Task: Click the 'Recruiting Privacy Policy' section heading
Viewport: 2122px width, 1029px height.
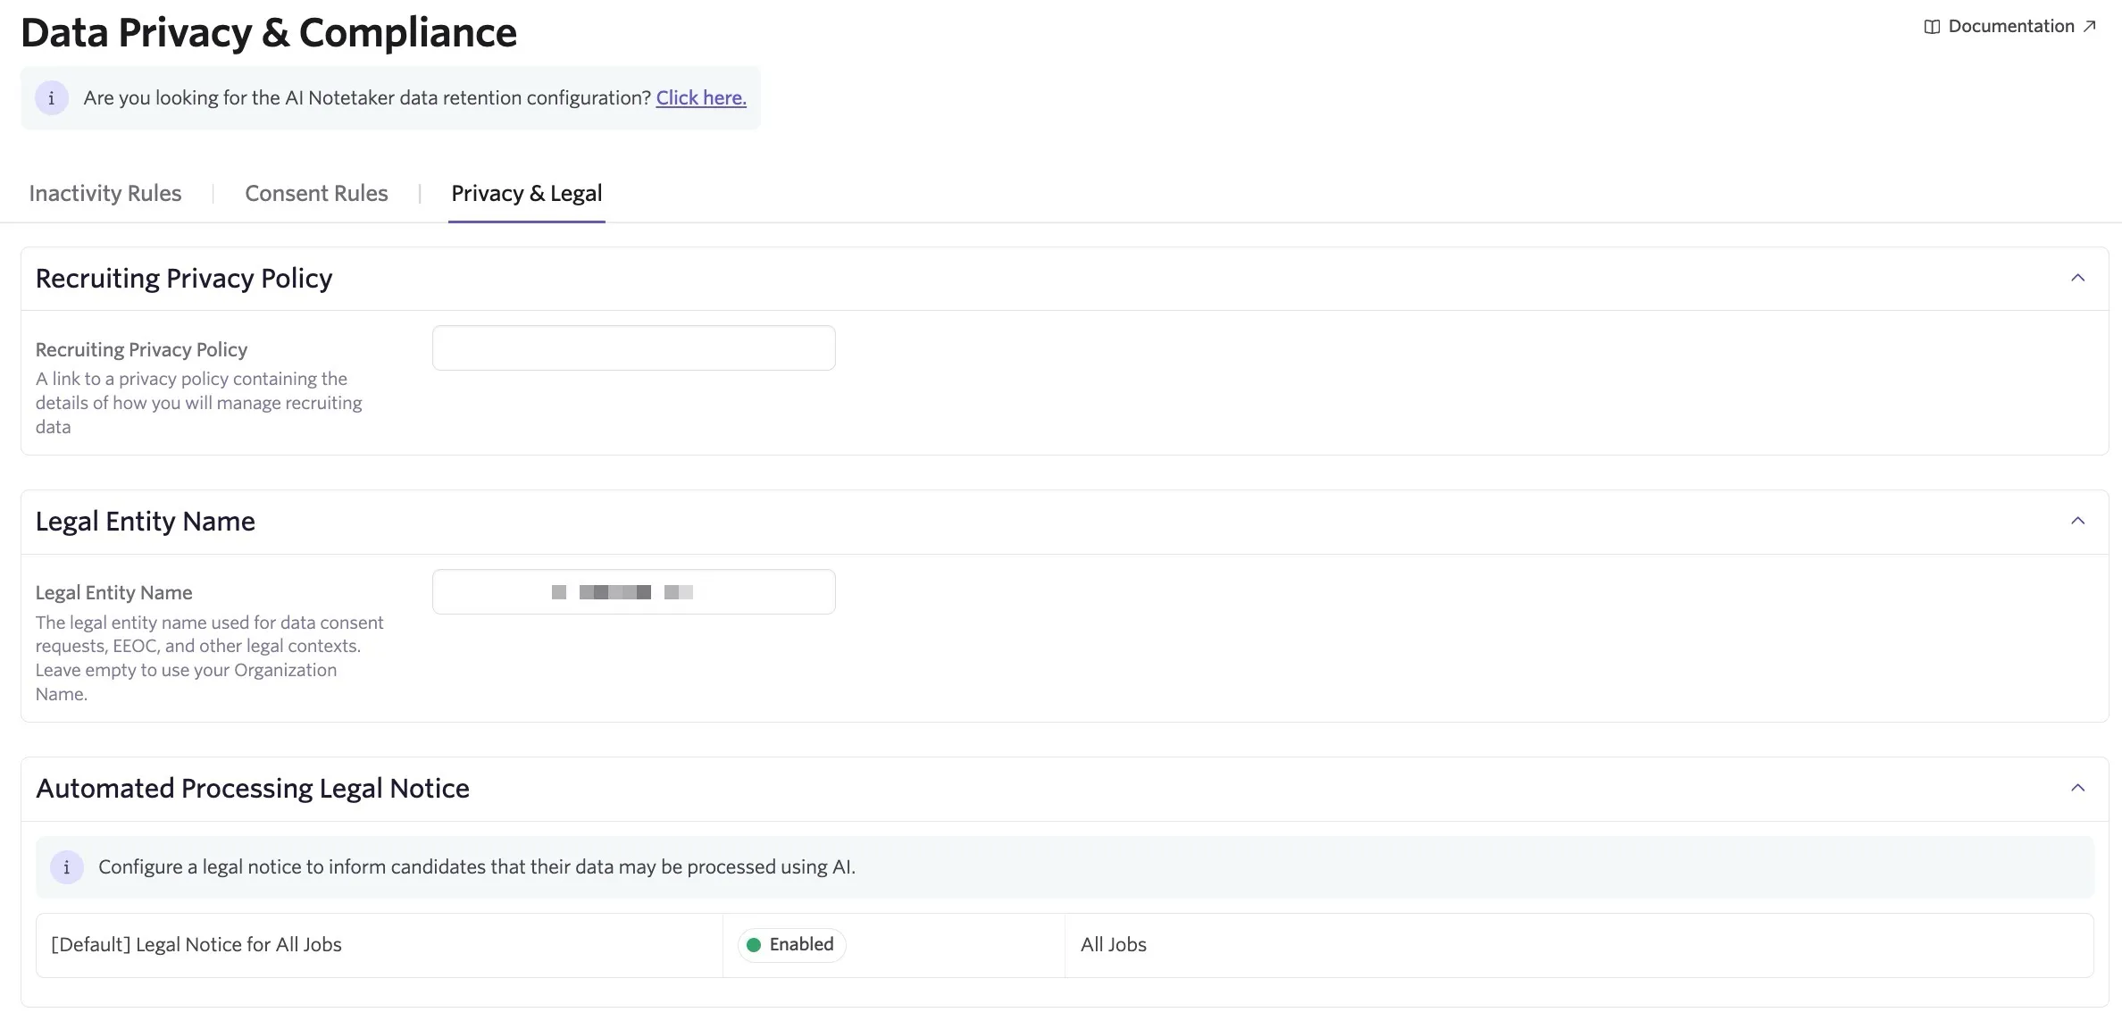Action: pos(184,279)
